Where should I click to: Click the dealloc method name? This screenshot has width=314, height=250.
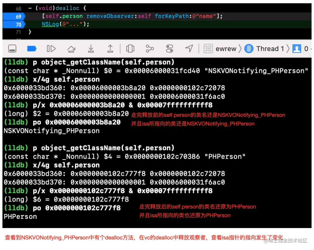click(x=67, y=8)
